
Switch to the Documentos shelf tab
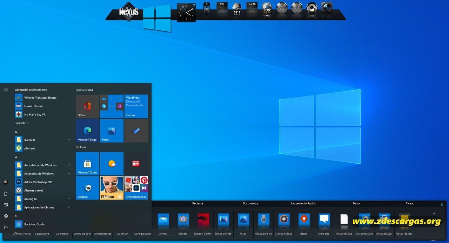pyautogui.click(x=251, y=203)
